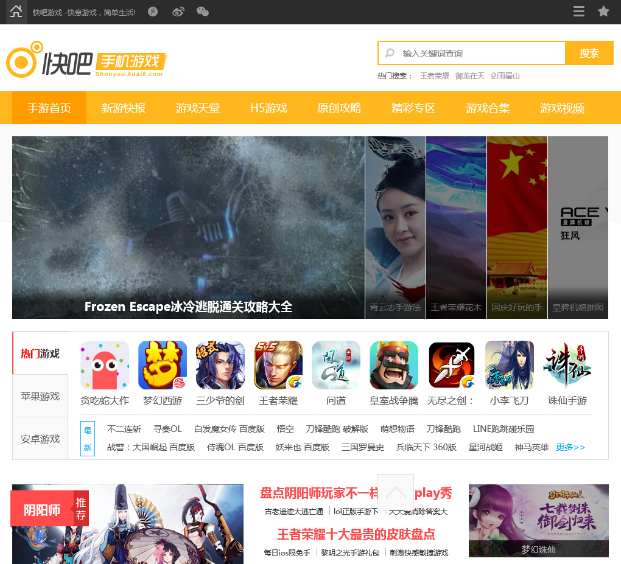Open 游戏天堂 navigation item
This screenshot has height=564, width=621.
(198, 108)
